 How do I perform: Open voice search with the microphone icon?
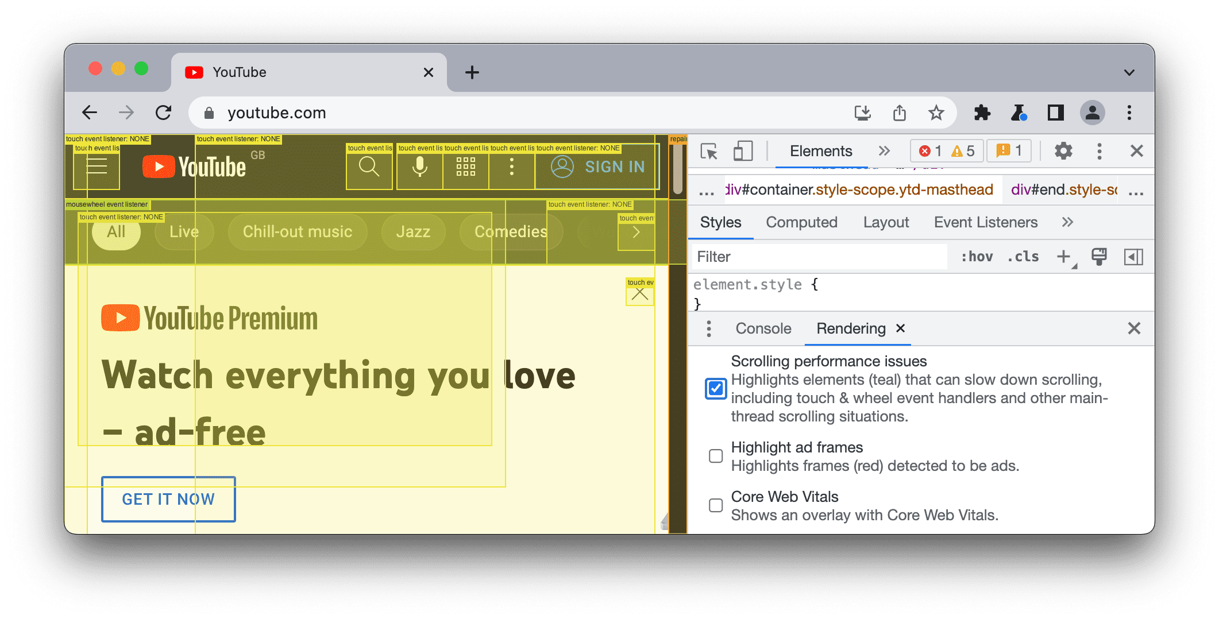(419, 167)
